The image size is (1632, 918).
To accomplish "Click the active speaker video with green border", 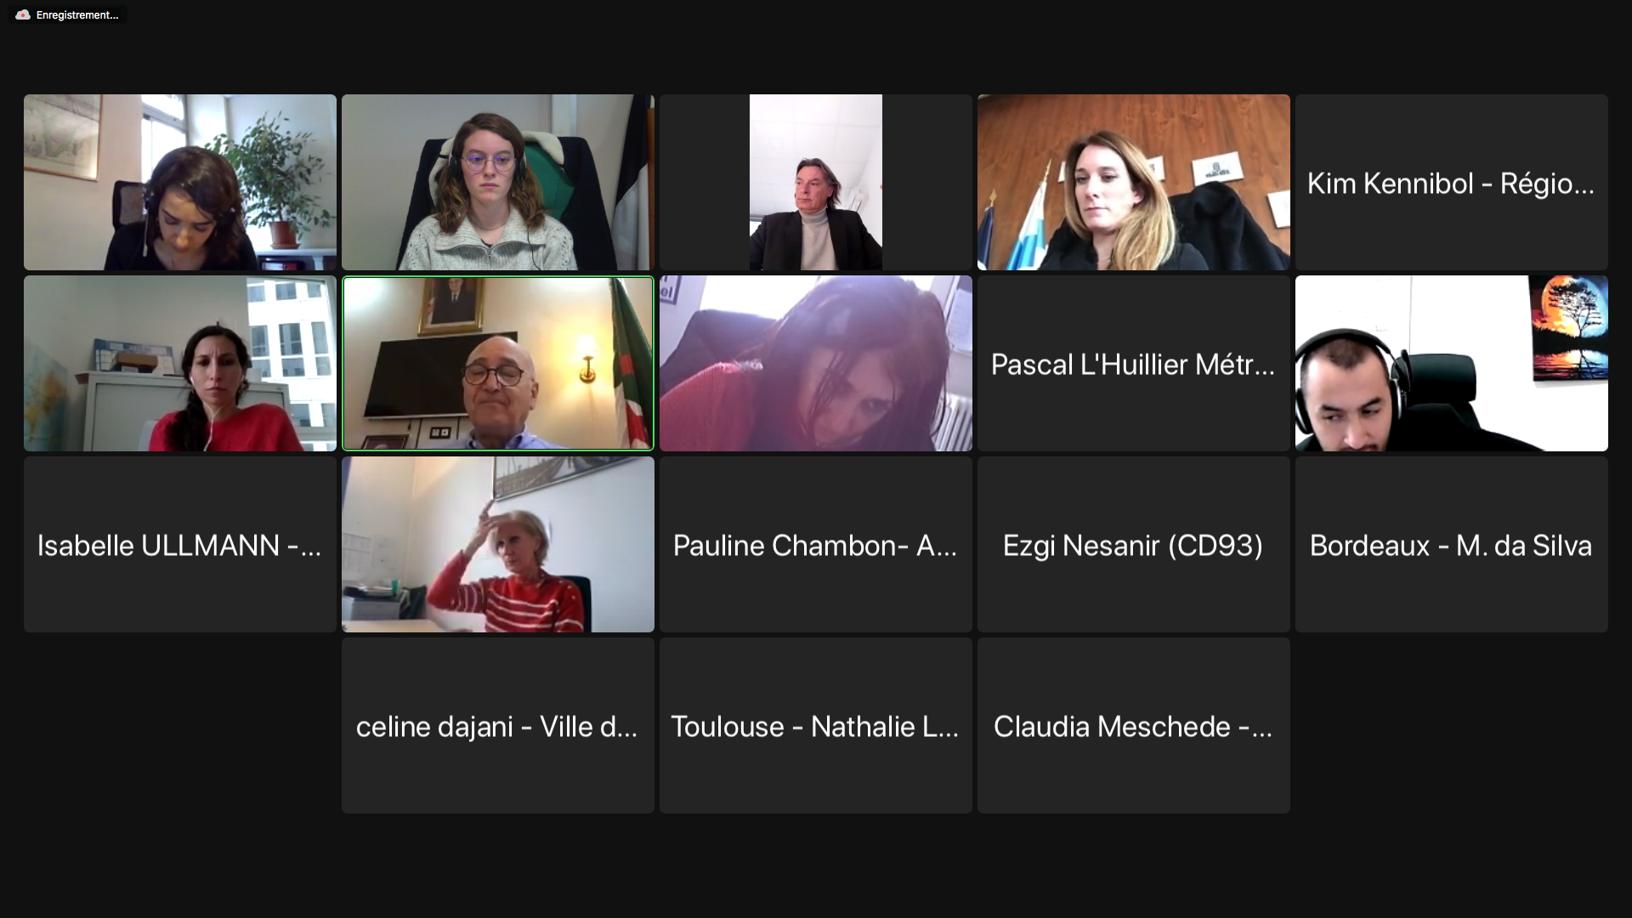I will [x=497, y=363].
